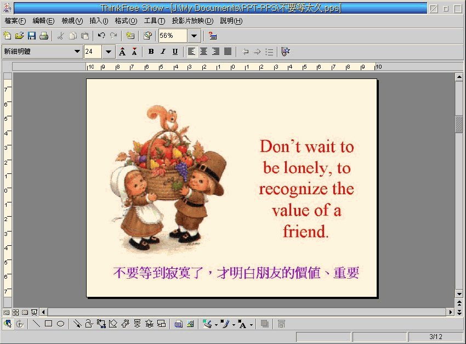This screenshot has width=466, height=344.
Task: Open the slide design palette icon
Action: (x=147, y=36)
